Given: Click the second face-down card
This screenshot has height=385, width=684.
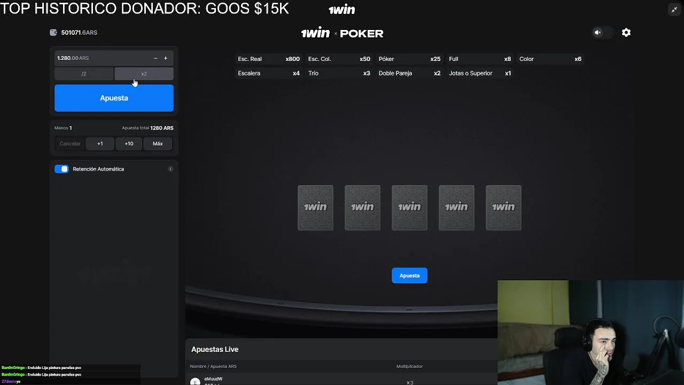Looking at the screenshot, I should (362, 207).
